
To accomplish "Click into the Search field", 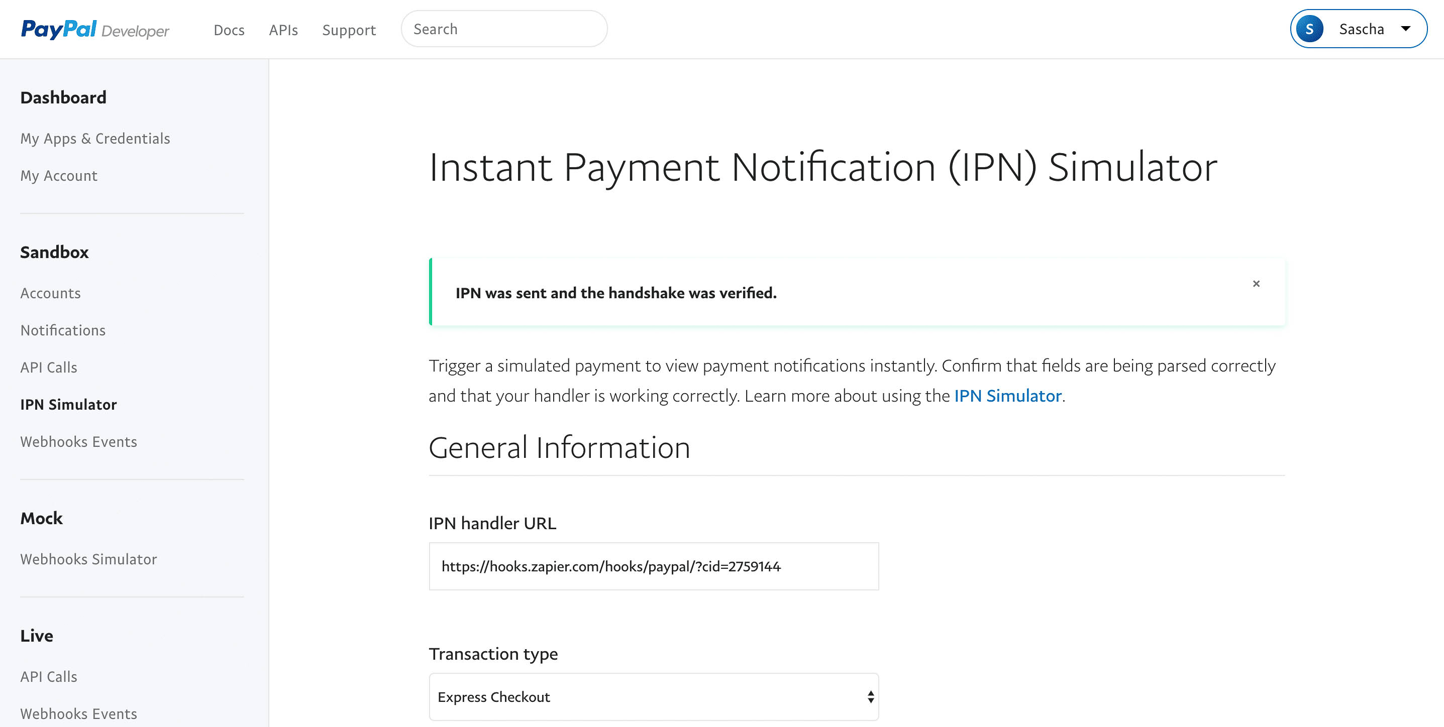I will point(504,29).
